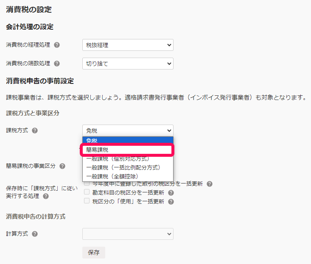Screen dimensions: 311x264
Task: Tick 今年度中に登録した取引の税区分を一括更新 checkbox
Action: tap(87, 183)
